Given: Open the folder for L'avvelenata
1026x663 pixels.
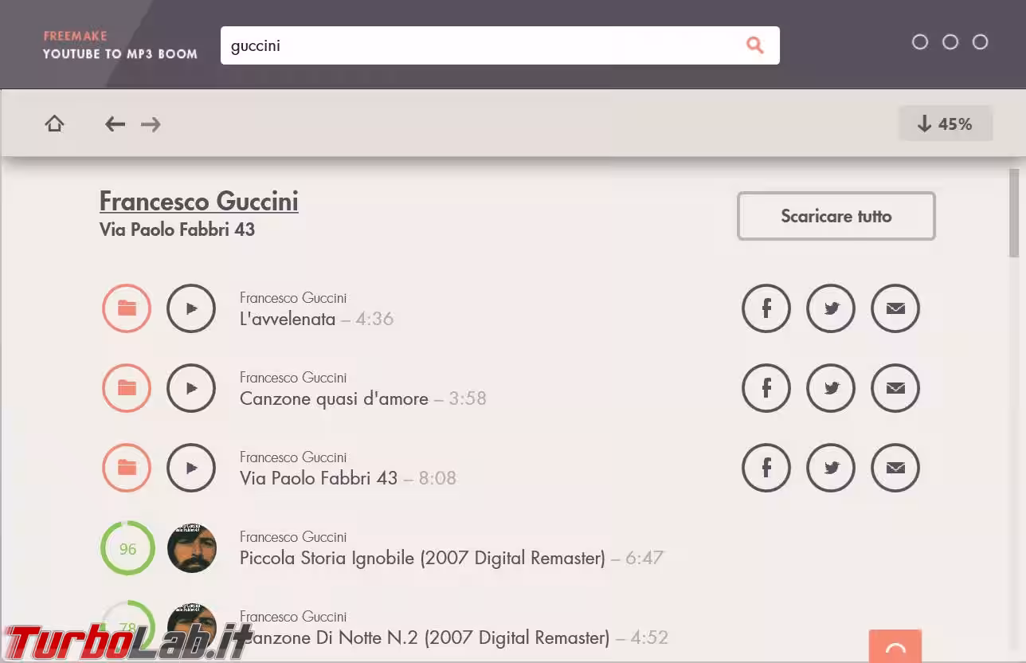Looking at the screenshot, I should [127, 308].
